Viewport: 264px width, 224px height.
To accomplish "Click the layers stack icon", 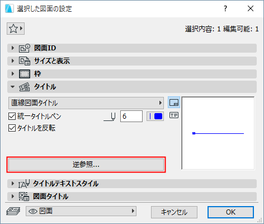I will pos(13,211).
